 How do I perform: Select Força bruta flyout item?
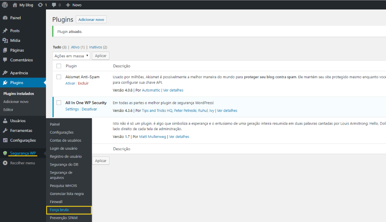tap(69, 210)
